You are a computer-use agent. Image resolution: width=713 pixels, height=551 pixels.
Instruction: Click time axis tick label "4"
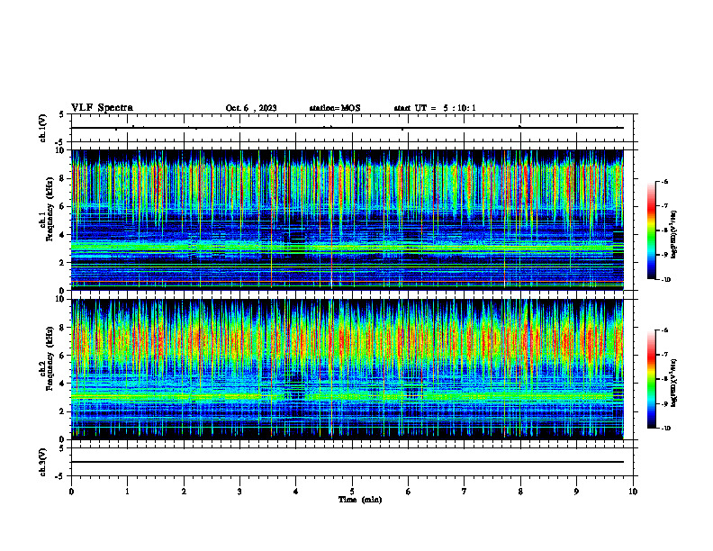pos(296,492)
